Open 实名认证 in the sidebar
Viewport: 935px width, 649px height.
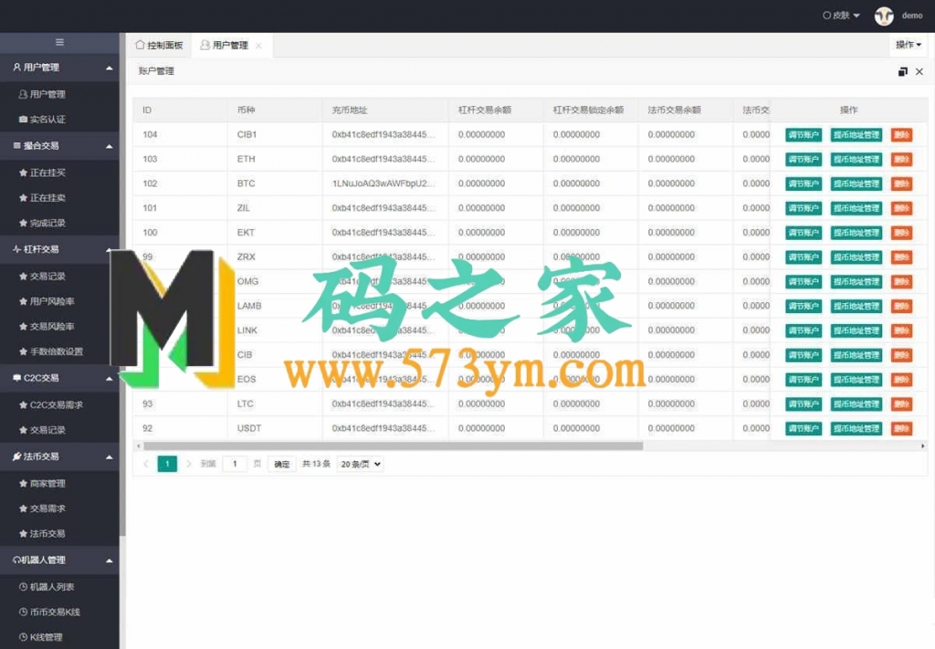coord(42,120)
